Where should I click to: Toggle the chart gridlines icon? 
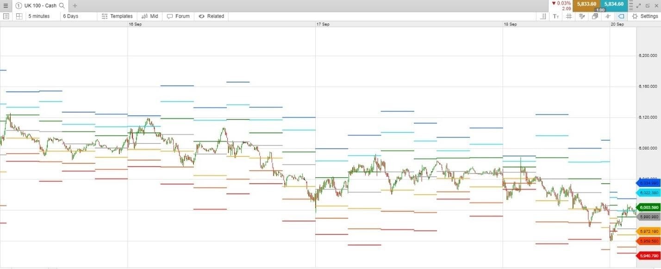click(x=569, y=16)
